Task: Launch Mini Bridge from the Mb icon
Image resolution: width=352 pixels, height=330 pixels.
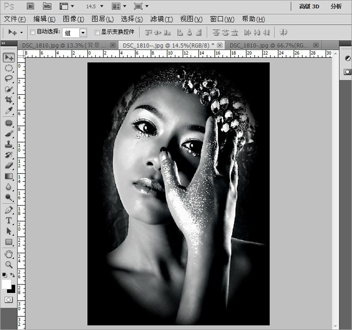Action: (47, 6)
